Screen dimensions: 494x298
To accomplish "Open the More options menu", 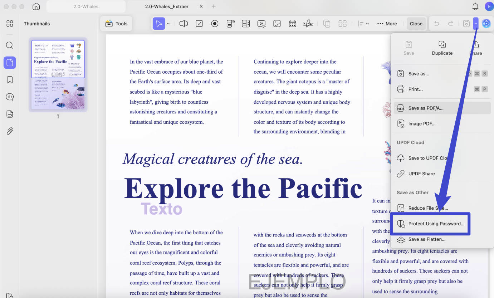I will point(387,24).
